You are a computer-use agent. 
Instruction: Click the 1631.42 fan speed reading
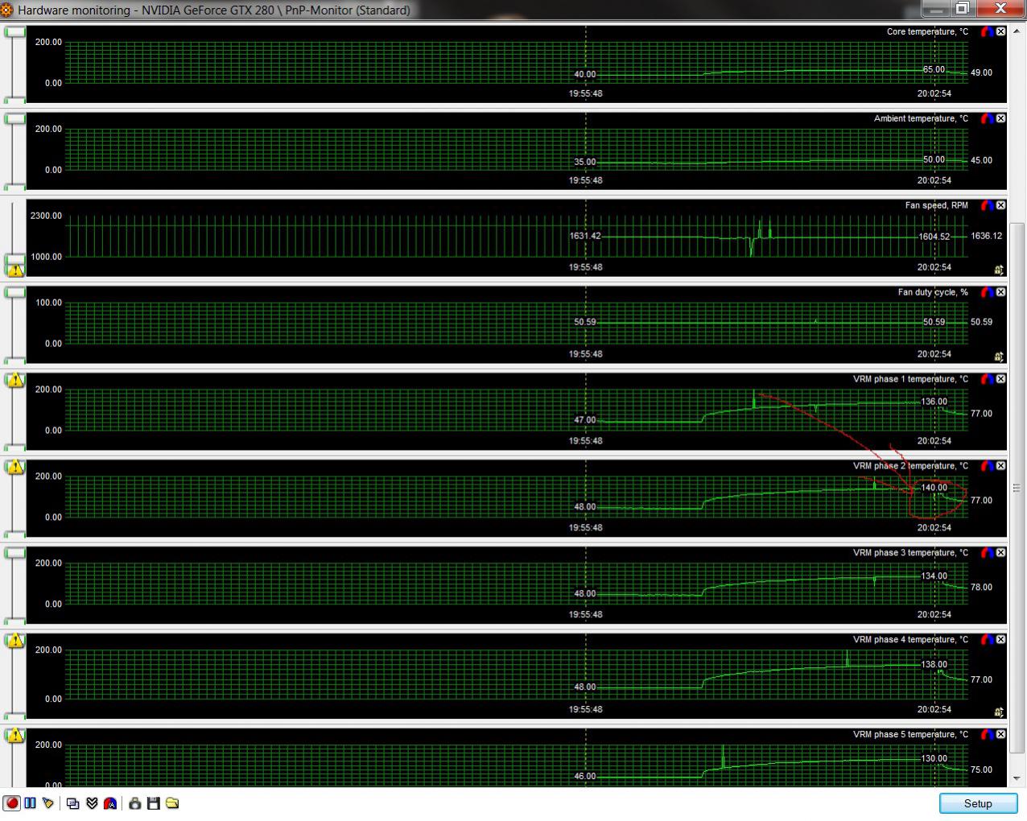click(585, 236)
